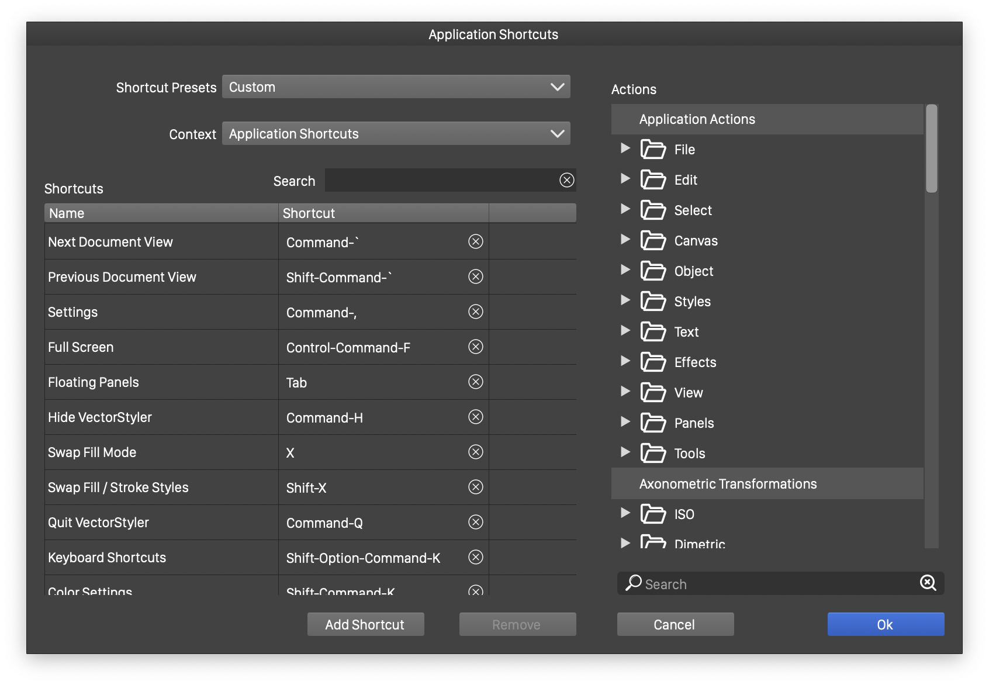Delete the Command-Q shortcut for Quit VectorStyler
The height and width of the screenshot is (685, 989).
coord(476,522)
